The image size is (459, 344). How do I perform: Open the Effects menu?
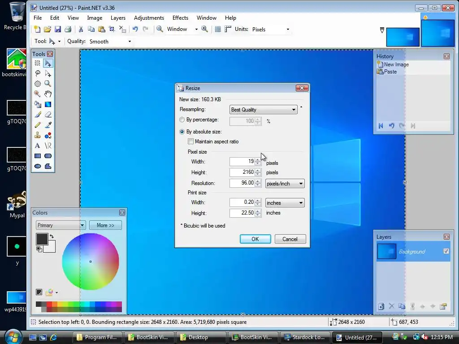click(x=180, y=18)
